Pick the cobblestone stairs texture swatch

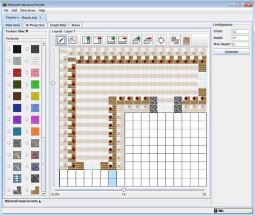[x=17, y=190]
